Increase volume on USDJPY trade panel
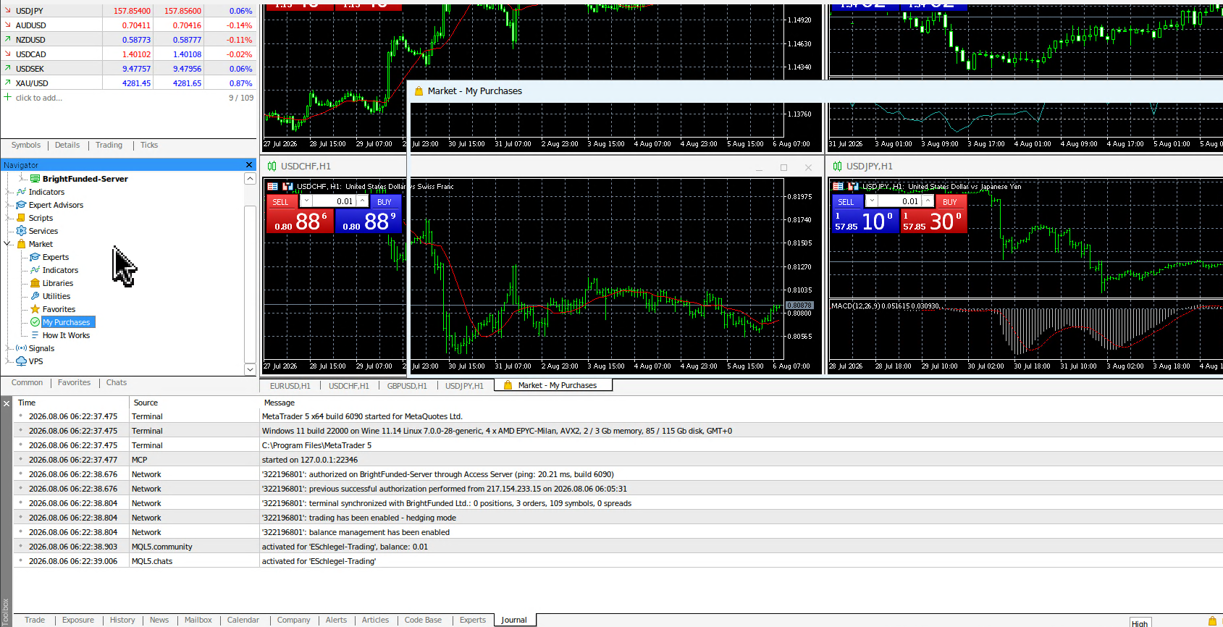 [x=928, y=201]
